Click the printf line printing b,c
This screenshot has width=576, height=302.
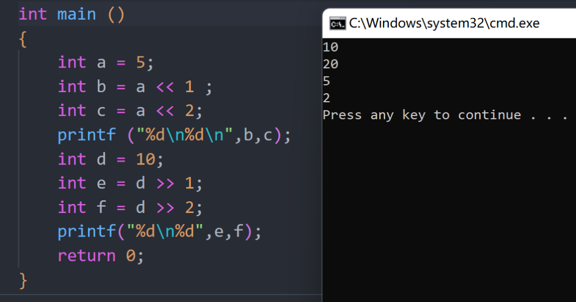point(174,135)
